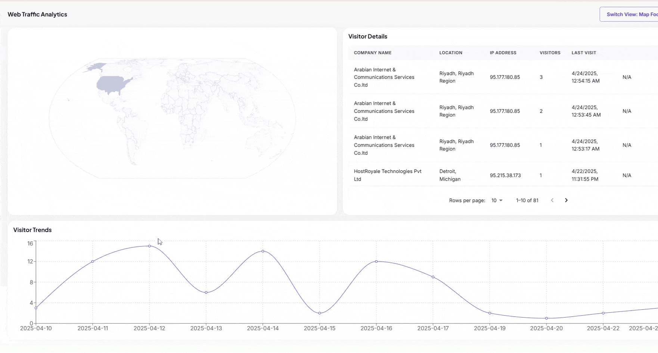Click the Last Visit column header

coord(583,53)
